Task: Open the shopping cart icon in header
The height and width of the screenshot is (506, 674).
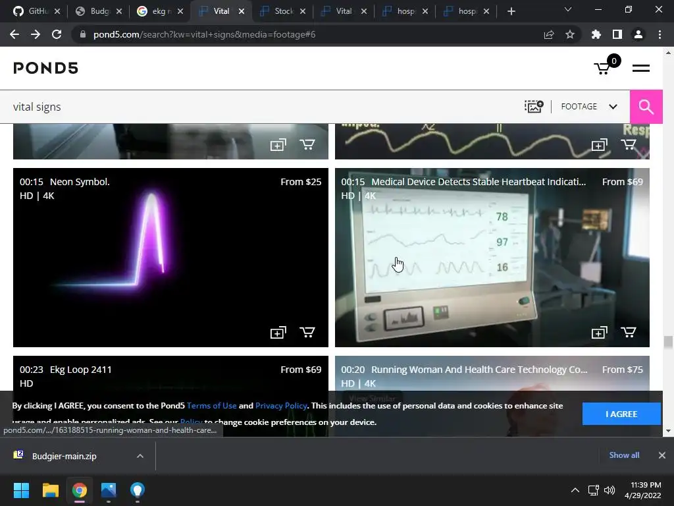Action: [606, 67]
